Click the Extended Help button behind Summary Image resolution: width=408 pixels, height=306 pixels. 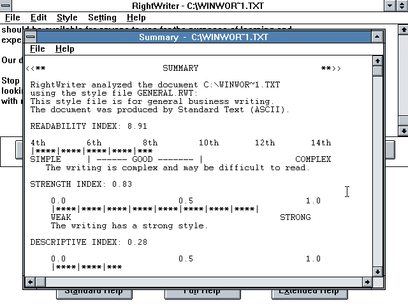click(x=310, y=293)
